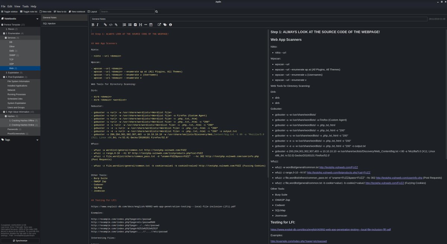Image resolution: width=447 pixels, height=244 pixels.
Task: Insert bulleted list from editor toolbar
Action: (130, 25)
